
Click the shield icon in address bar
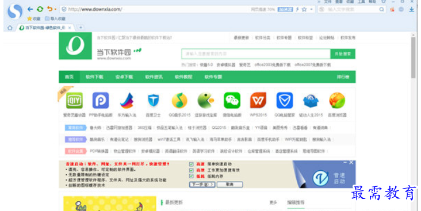[64, 9]
